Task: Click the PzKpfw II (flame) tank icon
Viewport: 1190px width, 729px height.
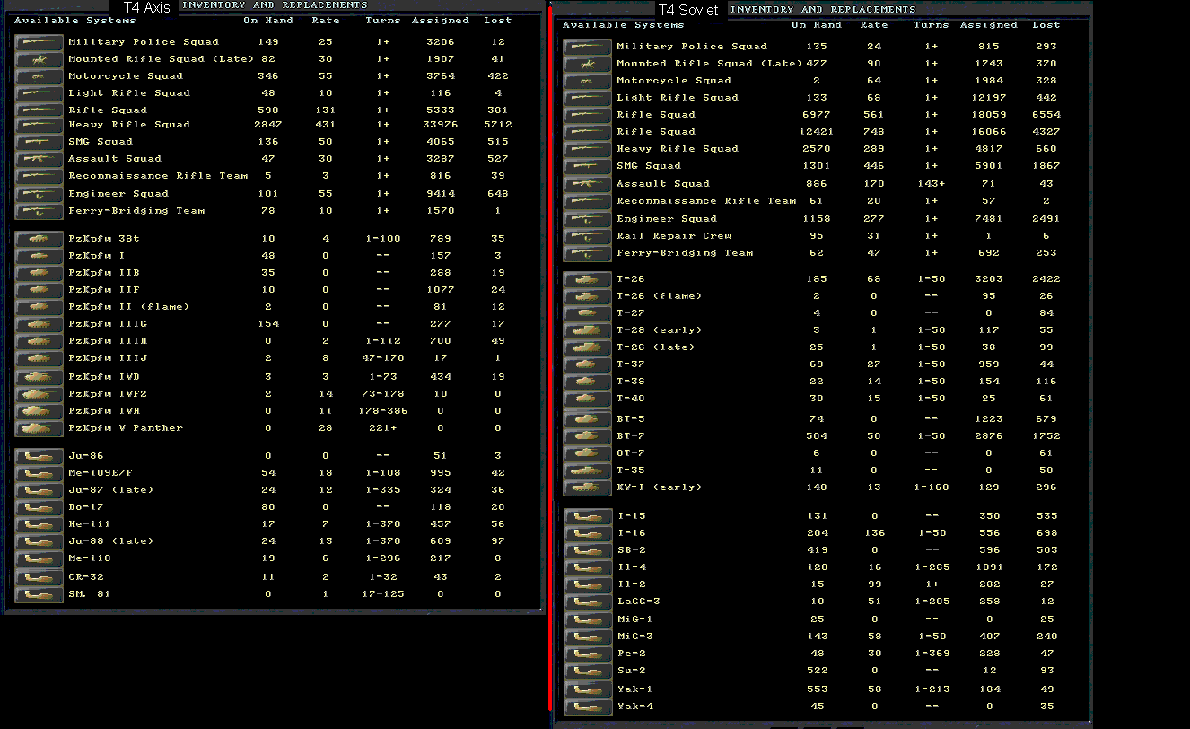Action: tap(39, 307)
